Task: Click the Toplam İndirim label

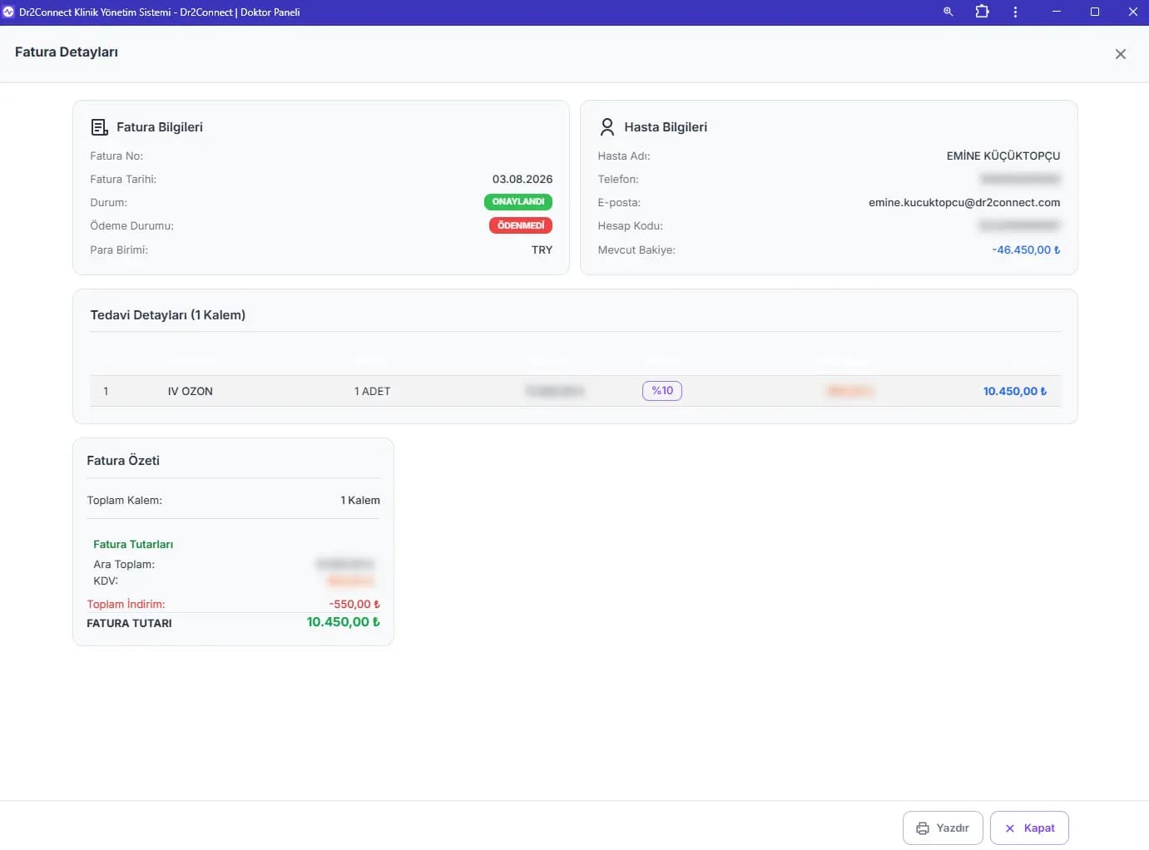Action: 126,604
